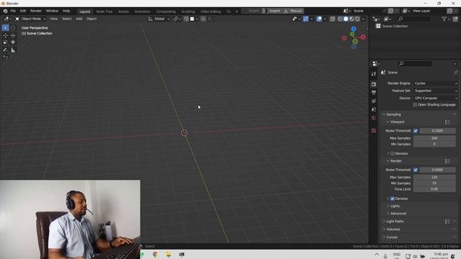Open Render sampling presets icon
Viewport: 461px width, 259px height.
point(447,161)
